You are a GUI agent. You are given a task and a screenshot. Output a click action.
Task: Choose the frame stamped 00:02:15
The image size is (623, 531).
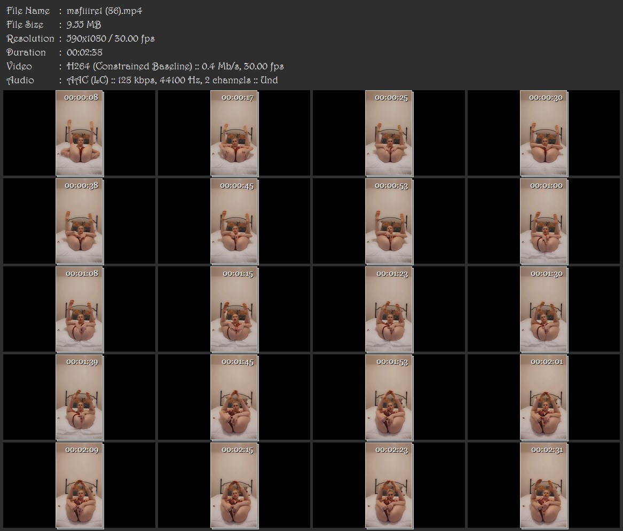point(234,486)
